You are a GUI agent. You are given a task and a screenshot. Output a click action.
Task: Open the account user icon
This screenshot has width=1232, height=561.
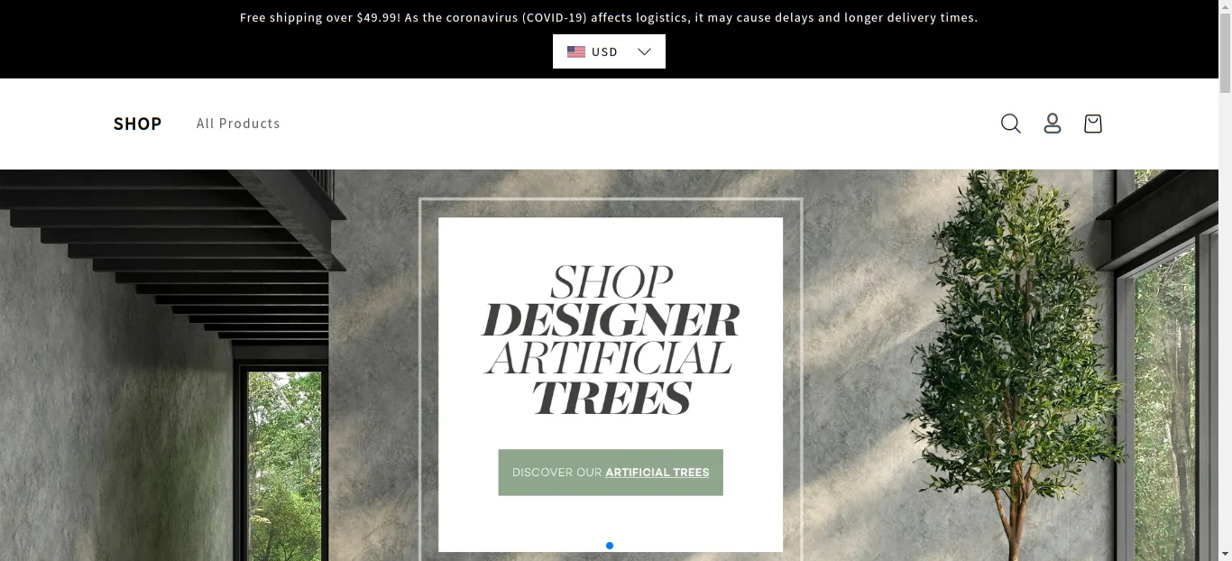1052,124
